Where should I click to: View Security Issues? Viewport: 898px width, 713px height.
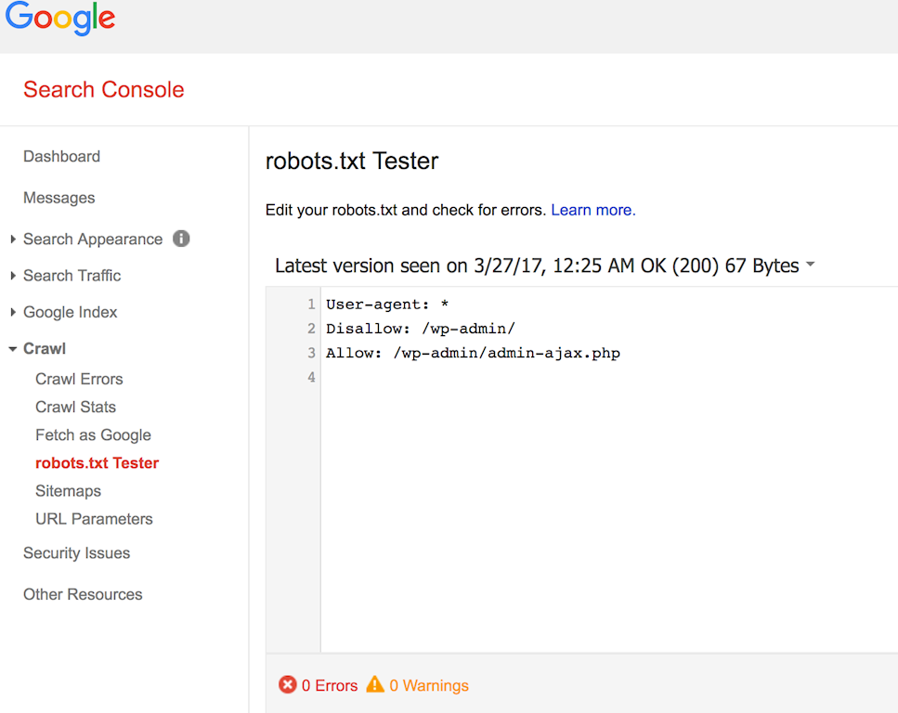tap(76, 552)
